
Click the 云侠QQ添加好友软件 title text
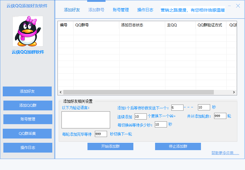pos(27,6)
